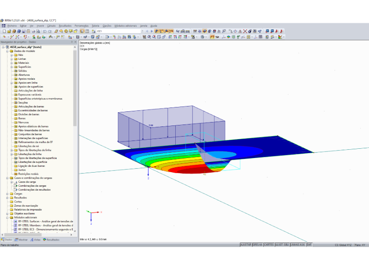Toggle LINHAS AUX guidelines in status bar
This screenshot has height=265, width=369.
[x=298, y=245]
